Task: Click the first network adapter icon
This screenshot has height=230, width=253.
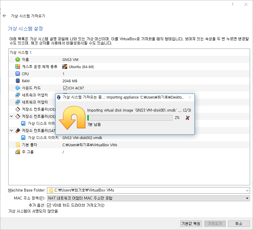Action: pyautogui.click(x=17, y=95)
